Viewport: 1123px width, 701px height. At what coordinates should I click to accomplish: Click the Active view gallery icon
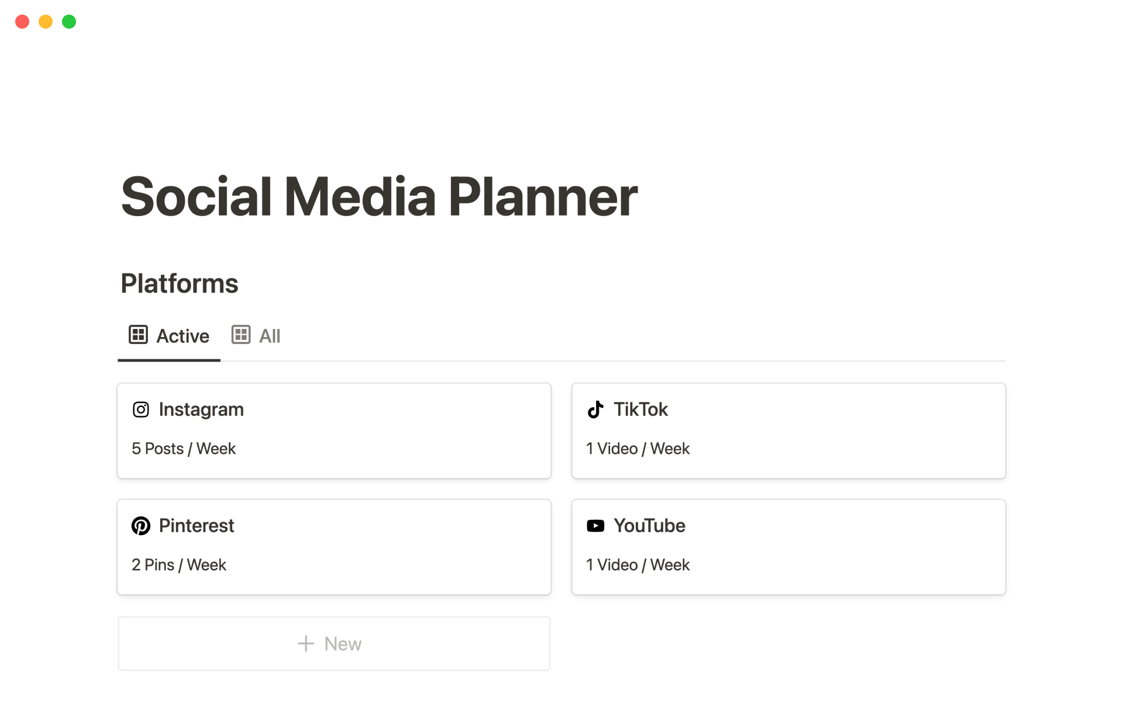pyautogui.click(x=138, y=335)
